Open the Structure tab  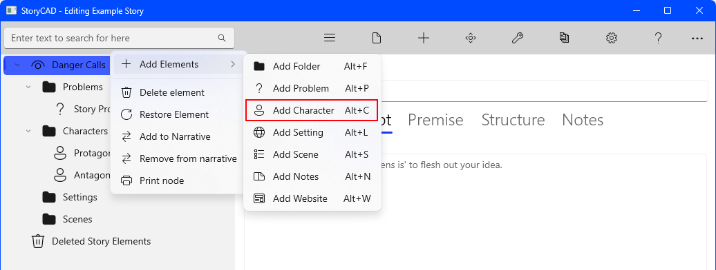[513, 121]
